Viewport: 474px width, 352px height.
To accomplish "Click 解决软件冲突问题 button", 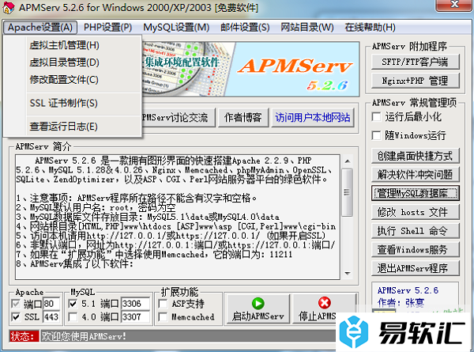I will [x=415, y=174].
